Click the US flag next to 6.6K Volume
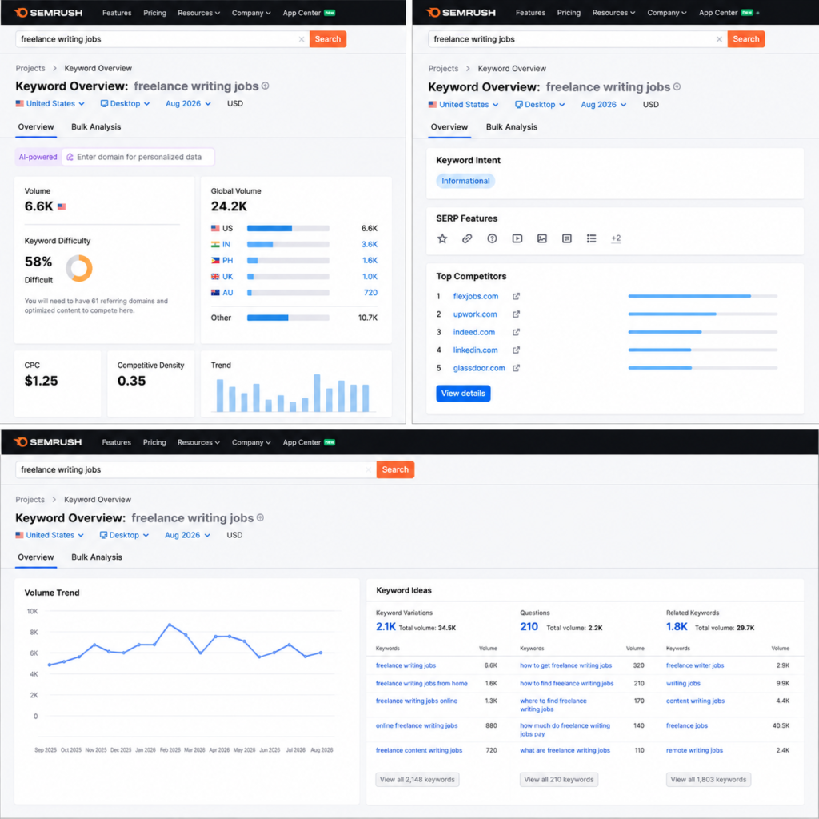Image resolution: width=819 pixels, height=819 pixels. click(x=62, y=206)
